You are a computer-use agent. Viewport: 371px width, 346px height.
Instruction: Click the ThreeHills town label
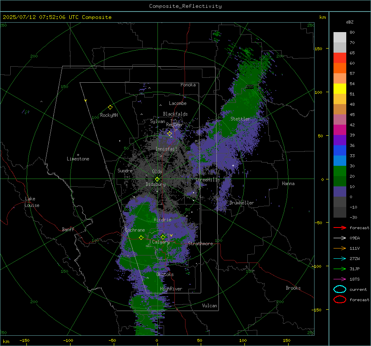click(x=207, y=180)
